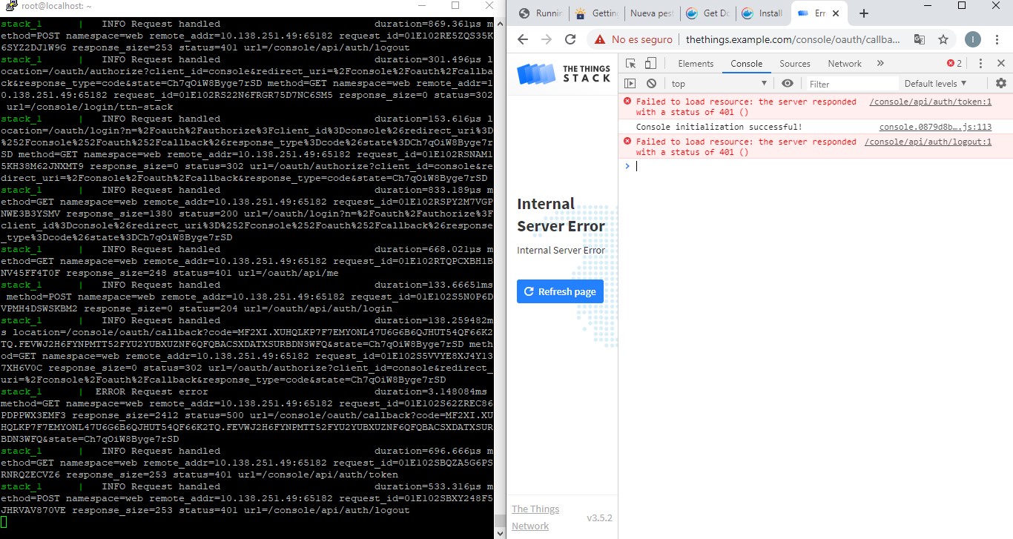Click terminal text 'url=/console/login/ttn-stack'
Viewport: 1013px width, 539px height.
tap(89, 107)
